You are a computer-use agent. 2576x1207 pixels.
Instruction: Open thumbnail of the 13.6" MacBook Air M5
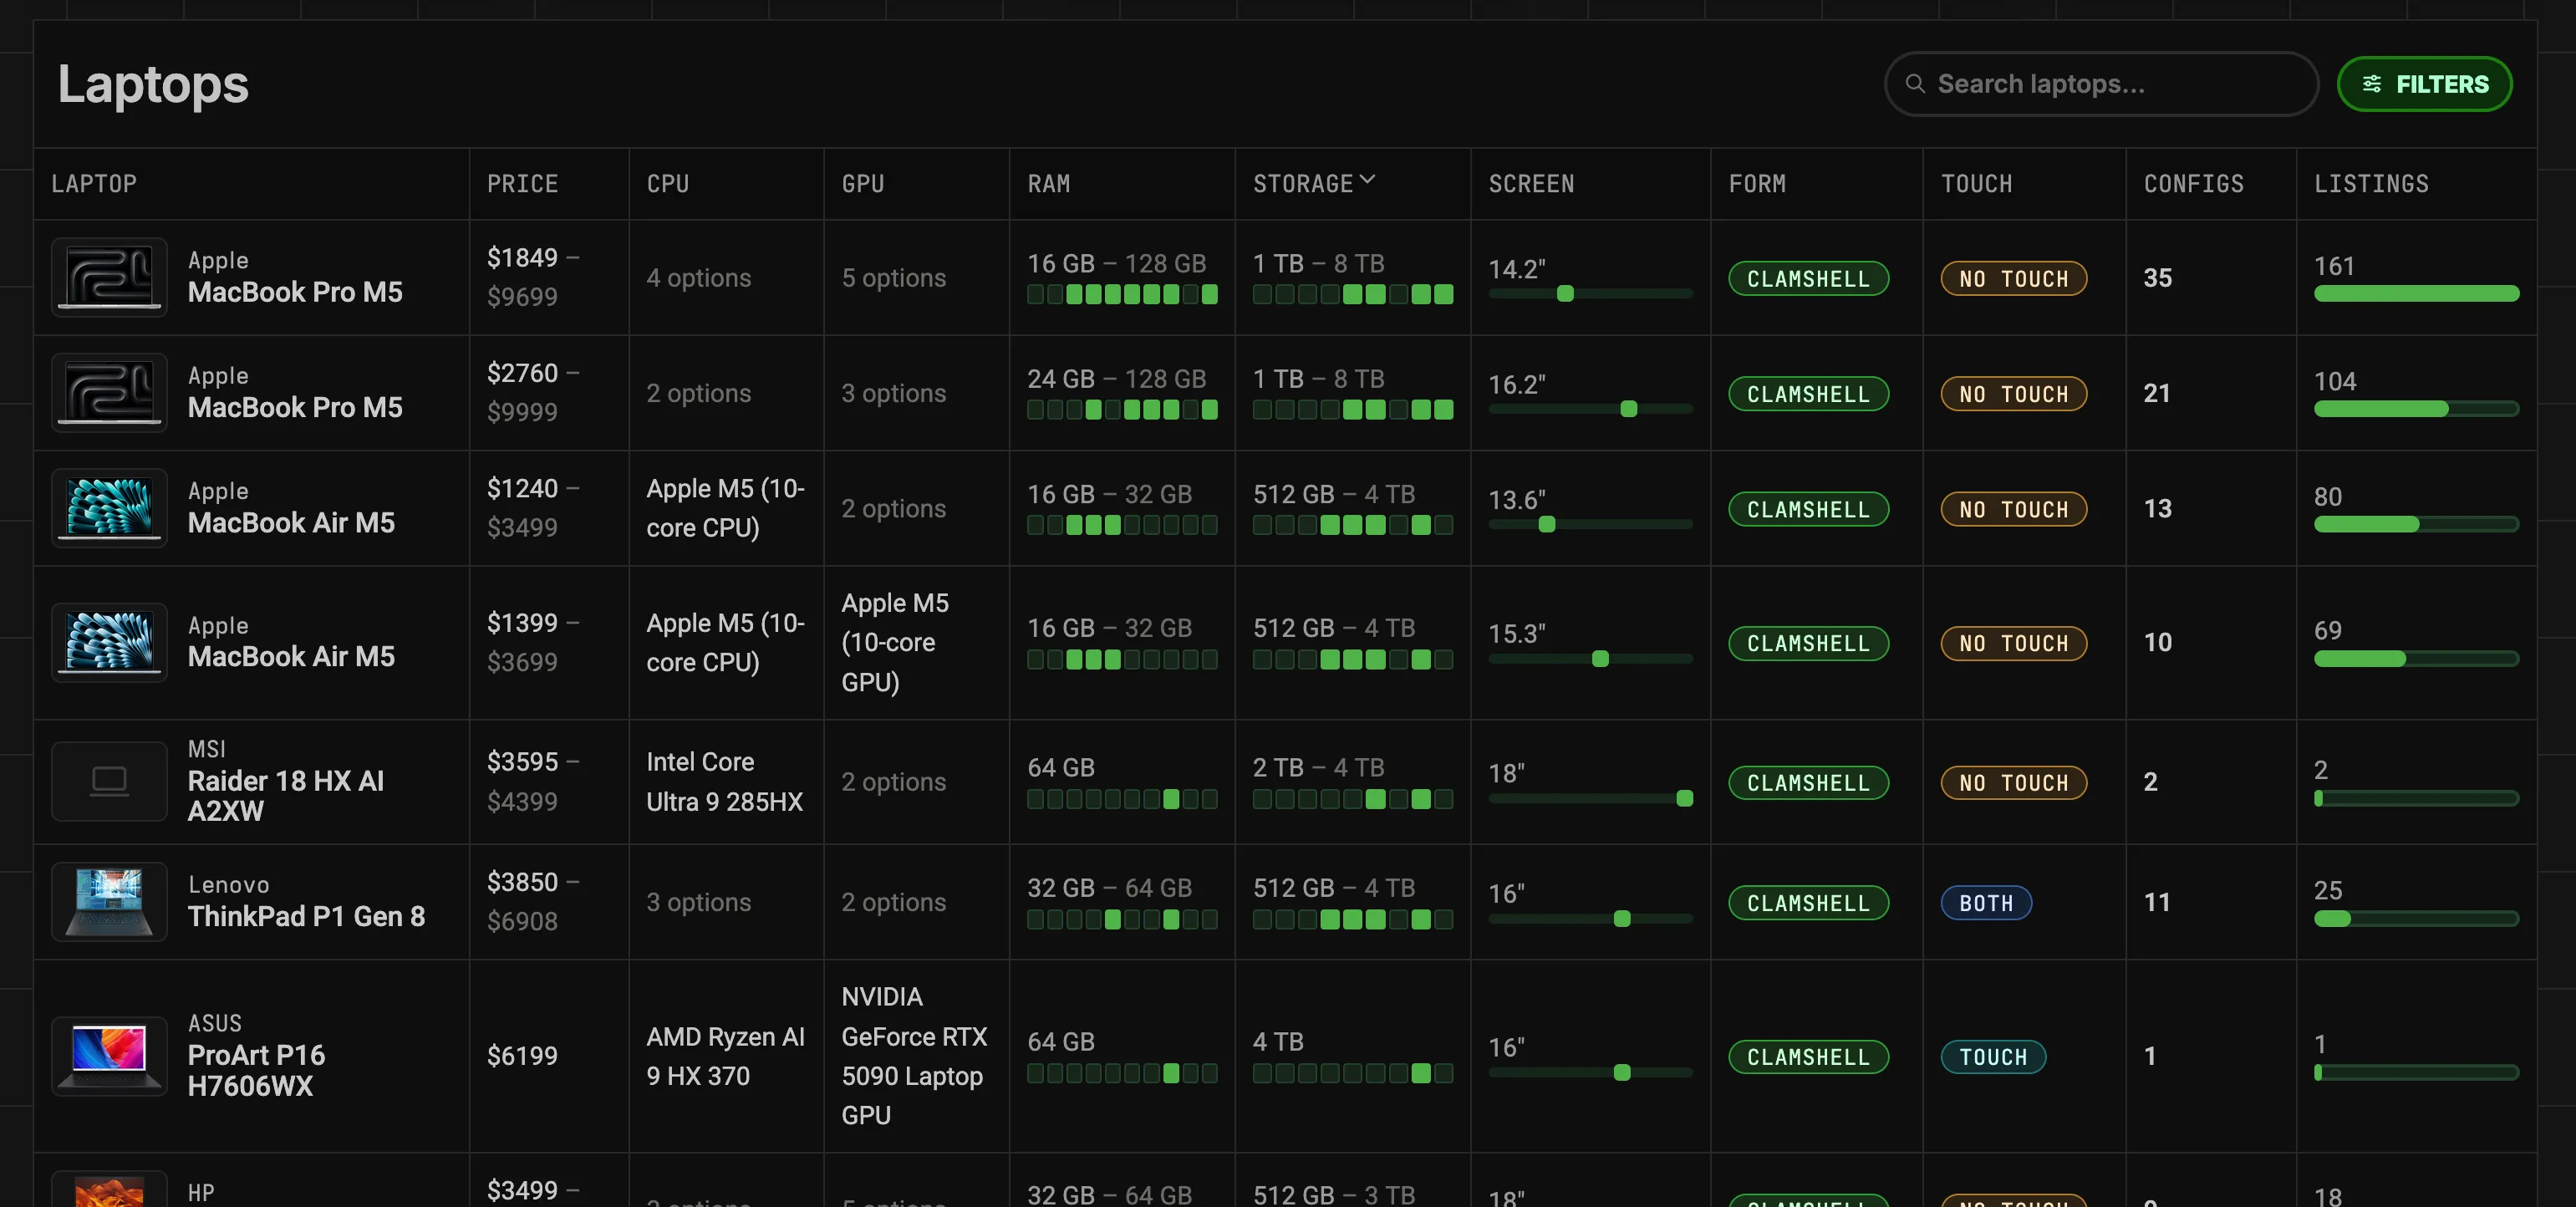click(x=109, y=508)
